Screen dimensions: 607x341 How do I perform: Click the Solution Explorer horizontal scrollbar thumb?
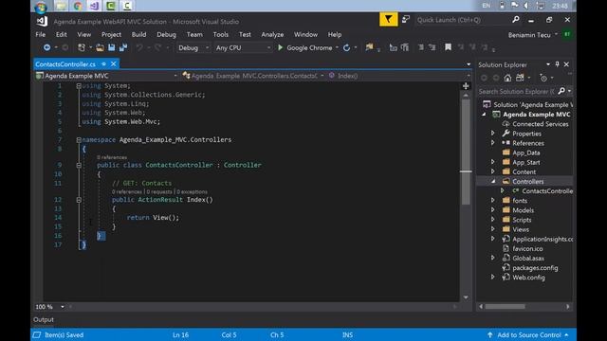pyautogui.click(x=505, y=307)
